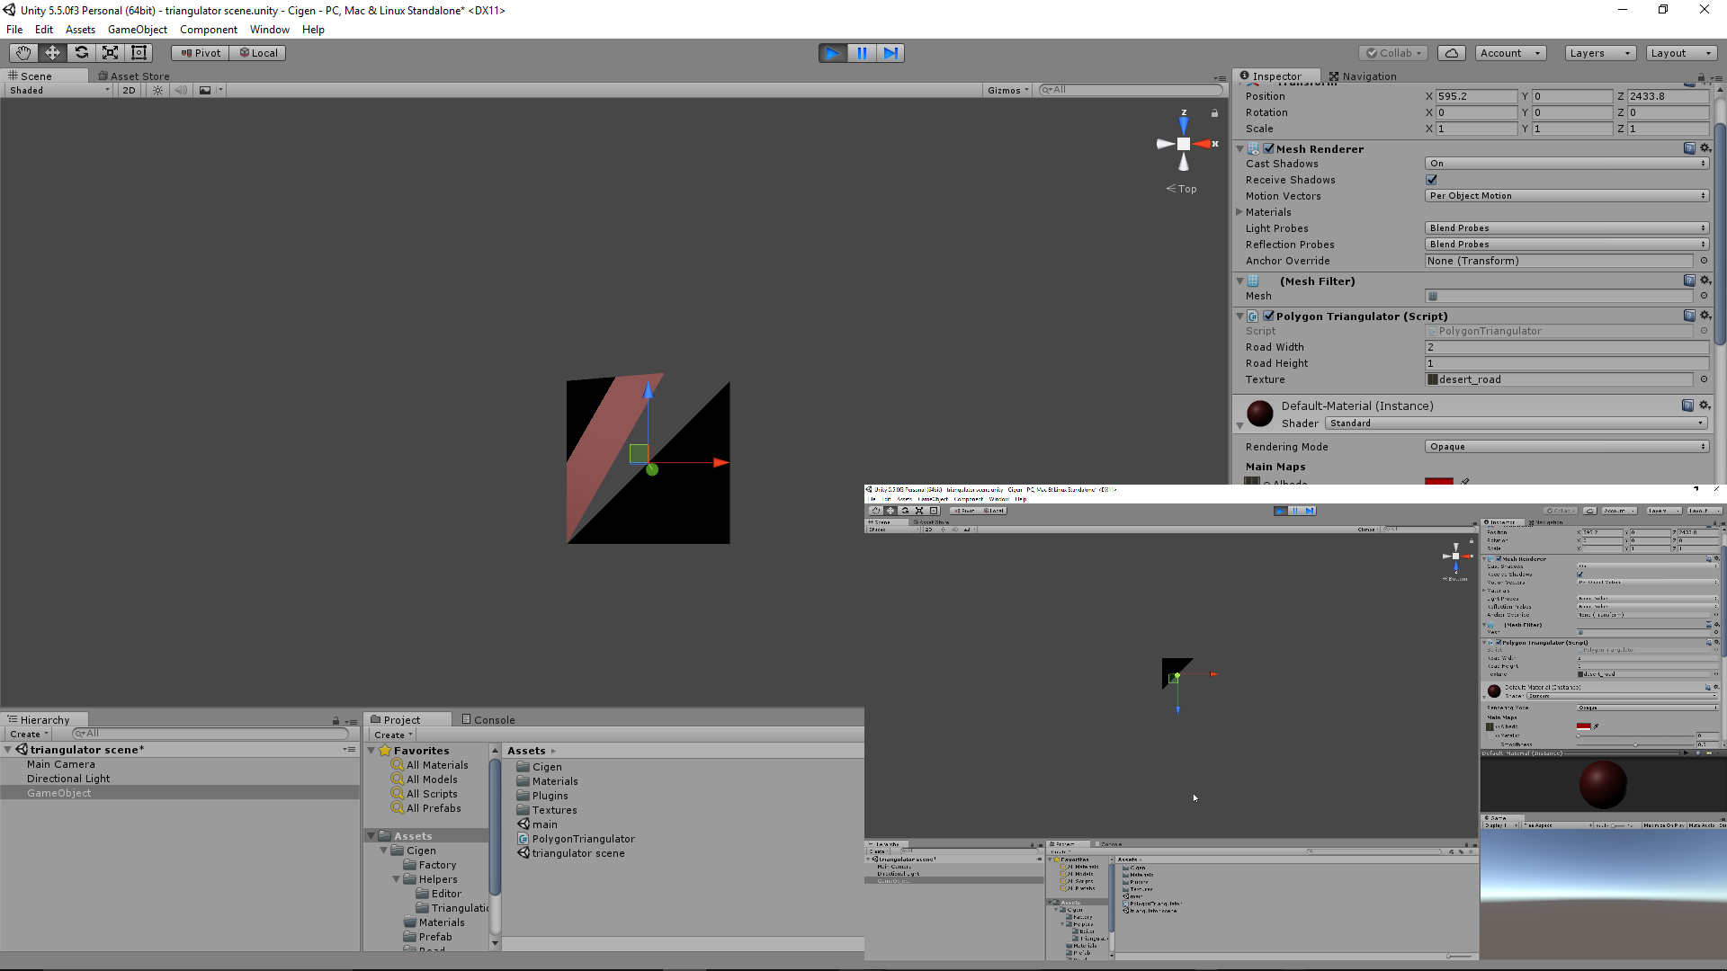This screenshot has height=971, width=1727.
Task: Click the Texture object picker circle
Action: (1704, 379)
